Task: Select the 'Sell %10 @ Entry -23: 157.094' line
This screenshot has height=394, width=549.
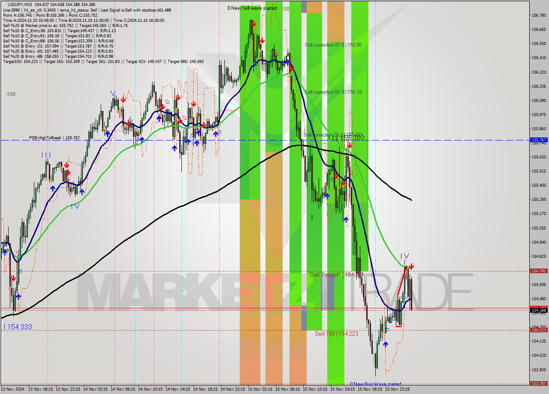Action: click(58, 46)
